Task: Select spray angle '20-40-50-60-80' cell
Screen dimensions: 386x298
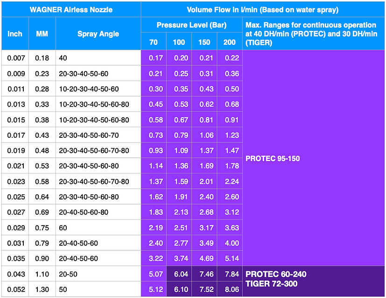Action: (x=98, y=212)
